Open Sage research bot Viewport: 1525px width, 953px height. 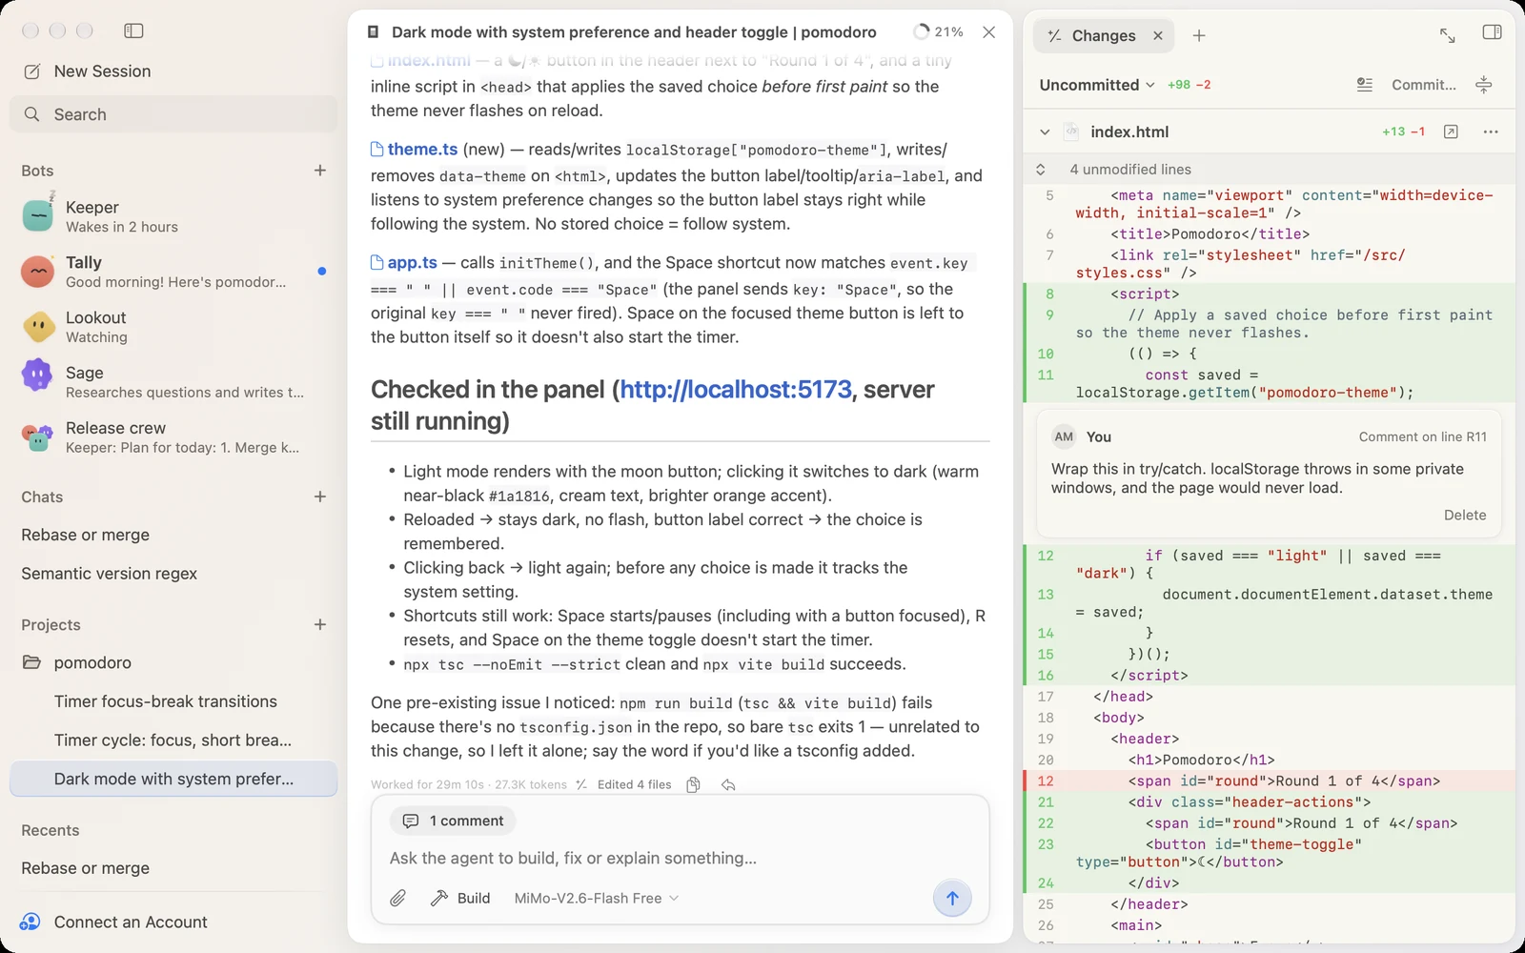point(173,382)
